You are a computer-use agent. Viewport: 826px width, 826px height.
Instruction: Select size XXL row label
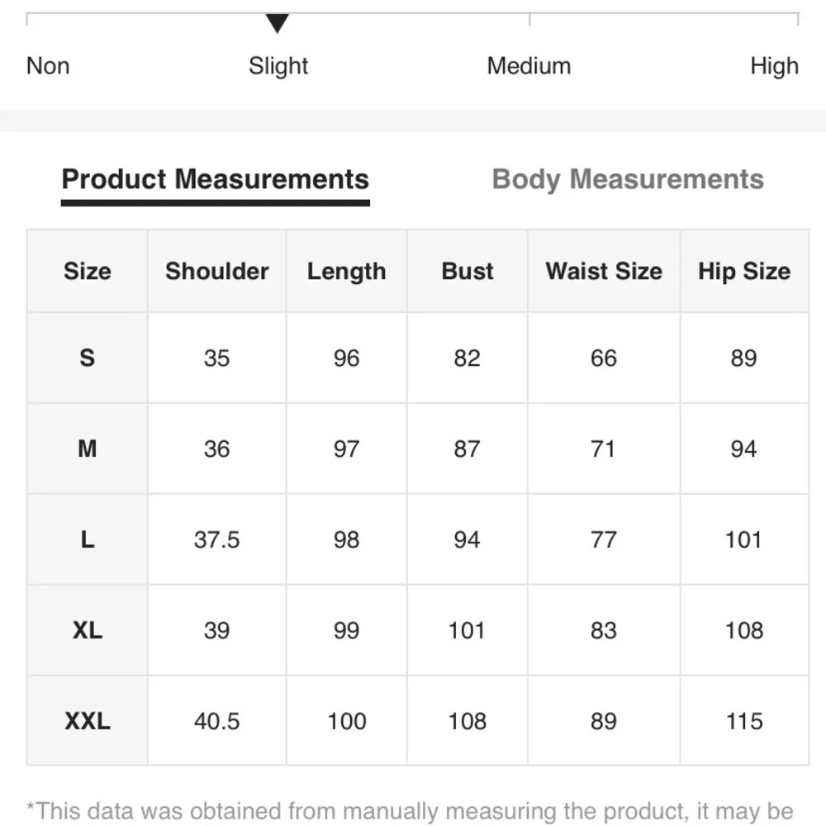[x=86, y=721]
